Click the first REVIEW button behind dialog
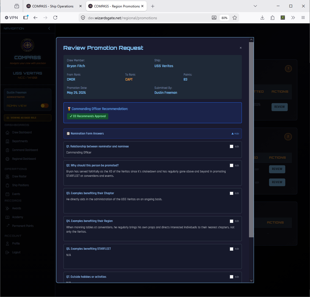 tap(279, 107)
